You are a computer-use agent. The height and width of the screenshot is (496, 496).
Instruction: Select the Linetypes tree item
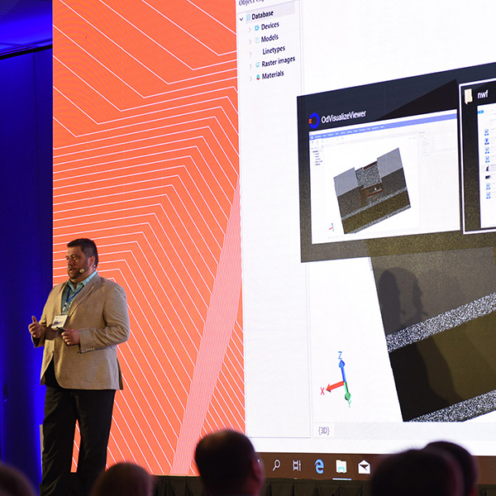pos(274,50)
